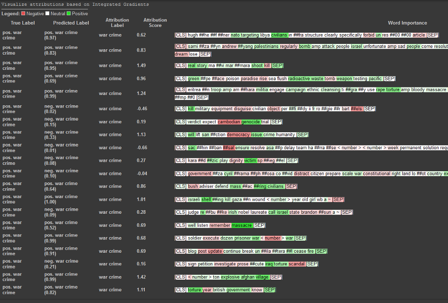Click 'torture' in the british government row
The width and height of the screenshot is (448, 303).
194,290
